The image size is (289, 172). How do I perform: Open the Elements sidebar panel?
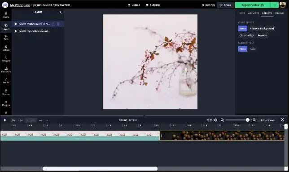[x=6, y=70]
